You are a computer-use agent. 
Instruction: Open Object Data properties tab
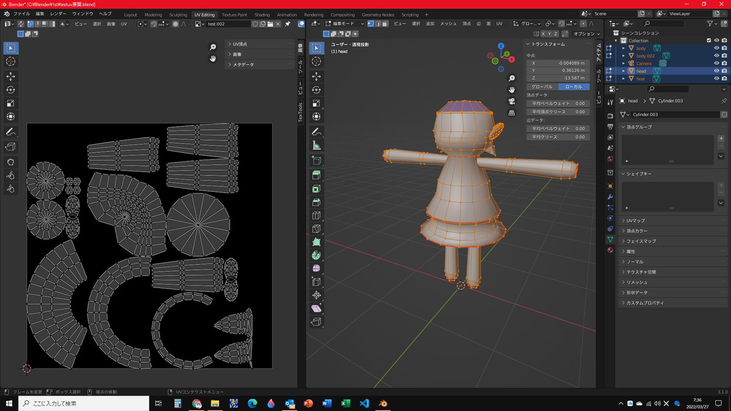[610, 239]
